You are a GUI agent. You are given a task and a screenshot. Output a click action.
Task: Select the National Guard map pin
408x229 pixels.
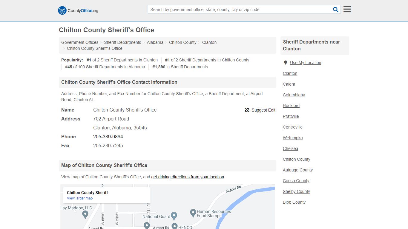(174, 216)
